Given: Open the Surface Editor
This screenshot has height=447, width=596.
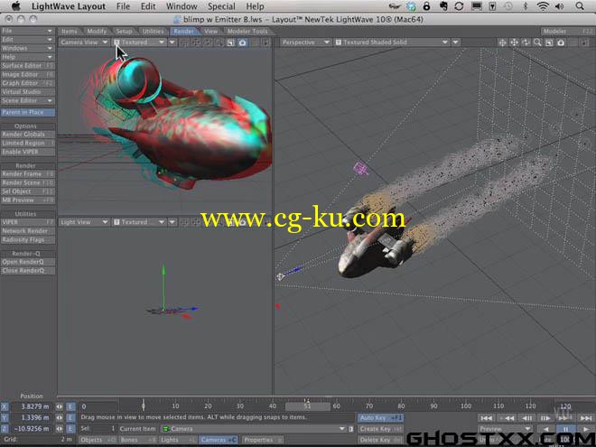Looking at the screenshot, I should click(28, 66).
